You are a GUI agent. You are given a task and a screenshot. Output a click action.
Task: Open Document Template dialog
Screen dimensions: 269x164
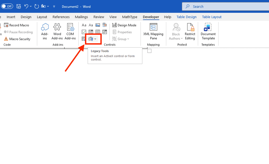pyautogui.click(x=208, y=31)
